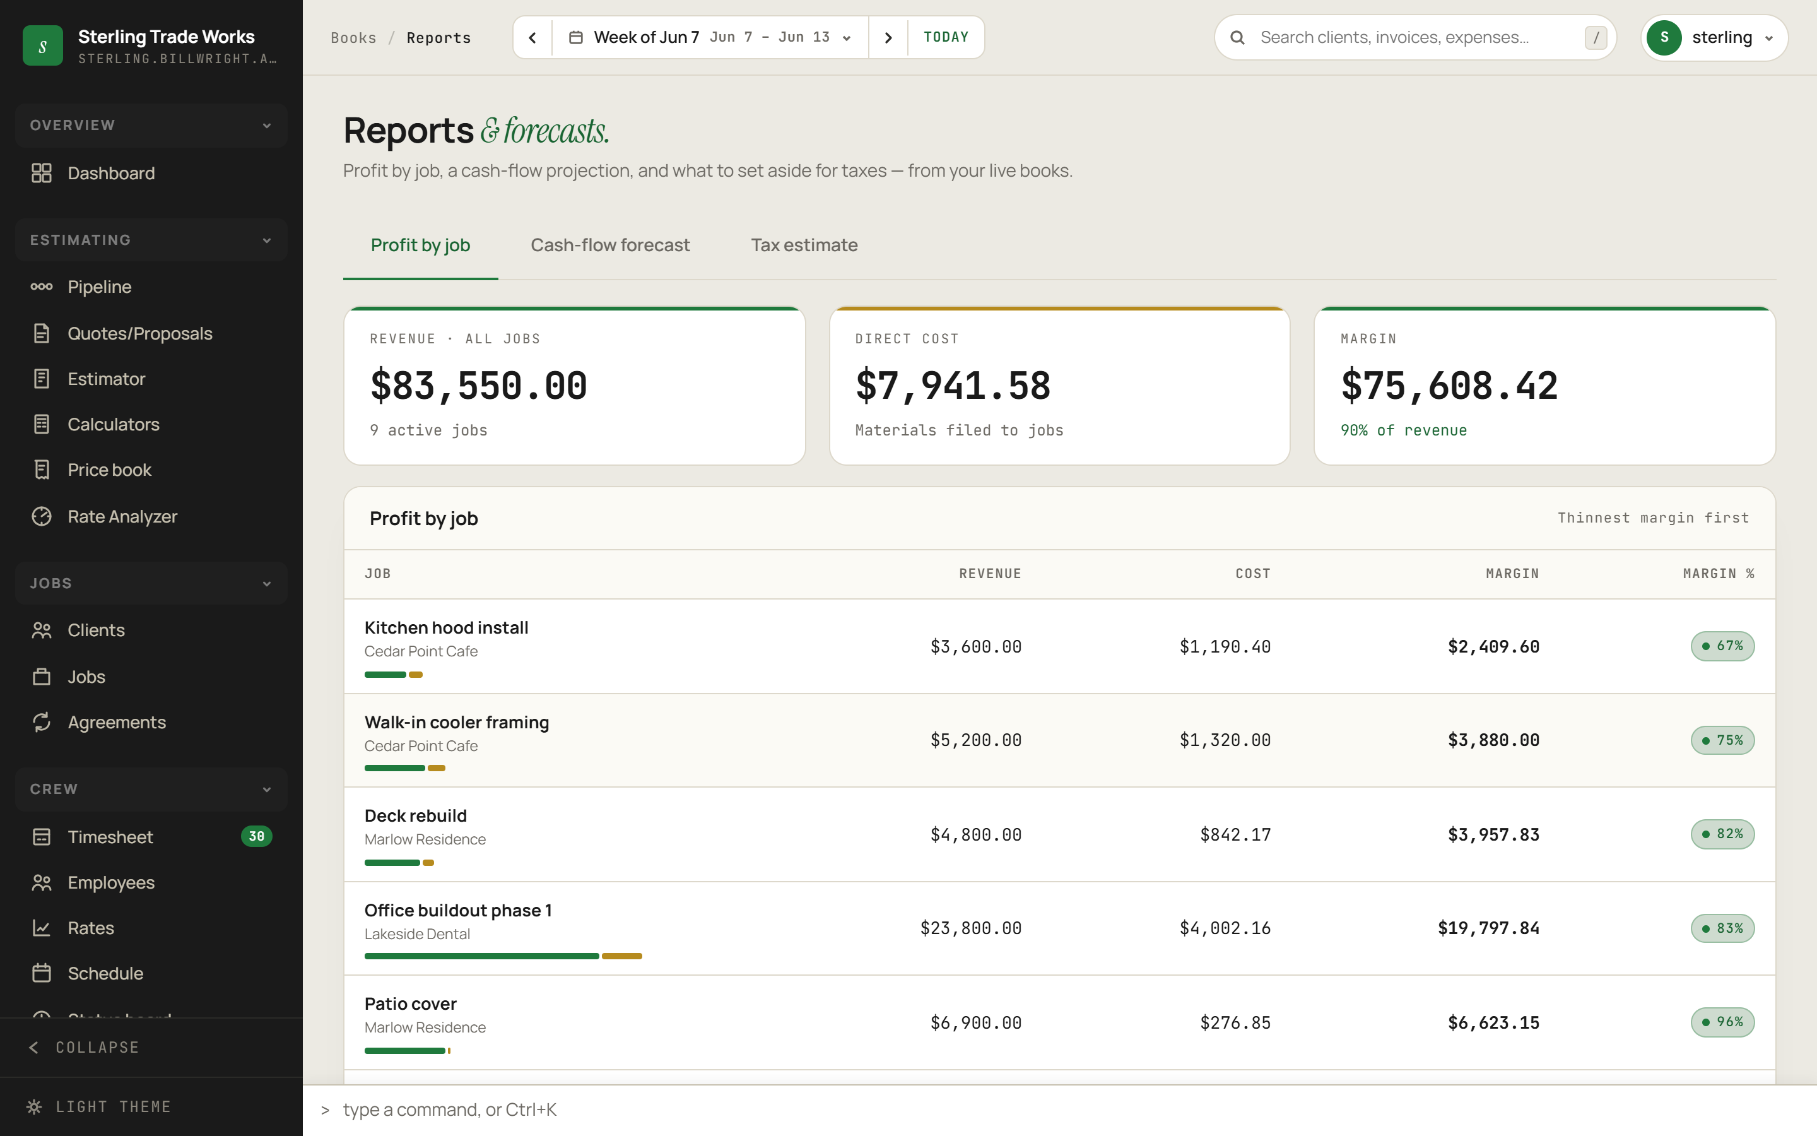
Task: Click the Books breadcrumb
Action: point(354,38)
